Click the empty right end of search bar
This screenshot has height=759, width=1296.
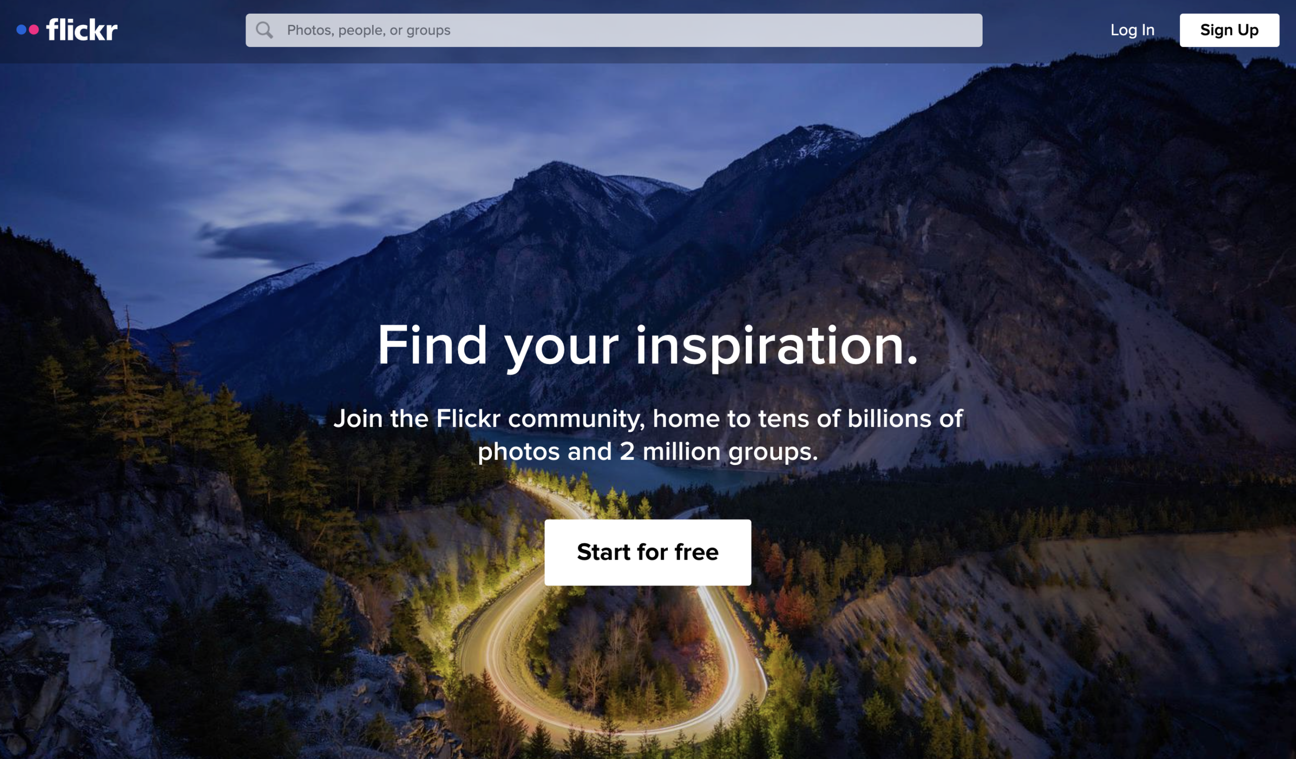[874, 30]
